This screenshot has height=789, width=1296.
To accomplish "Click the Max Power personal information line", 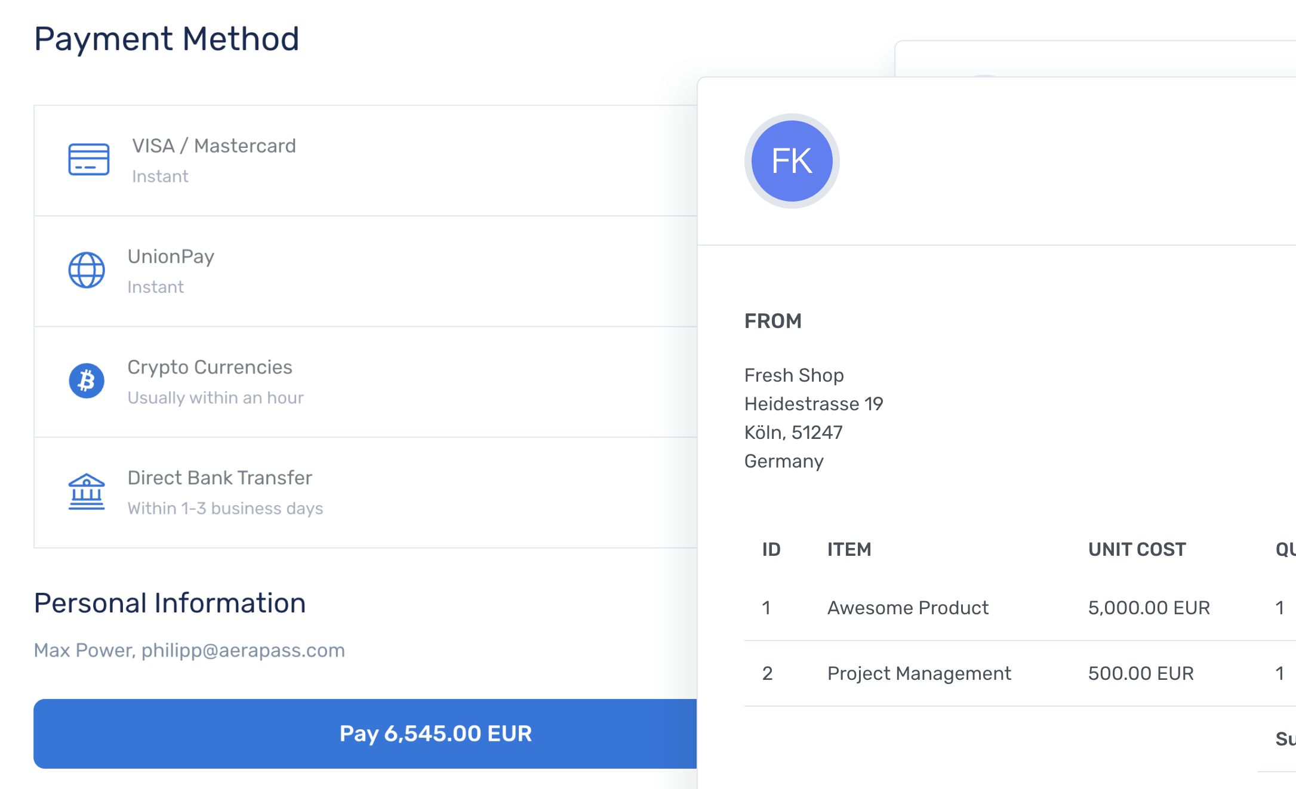I will click(x=189, y=650).
